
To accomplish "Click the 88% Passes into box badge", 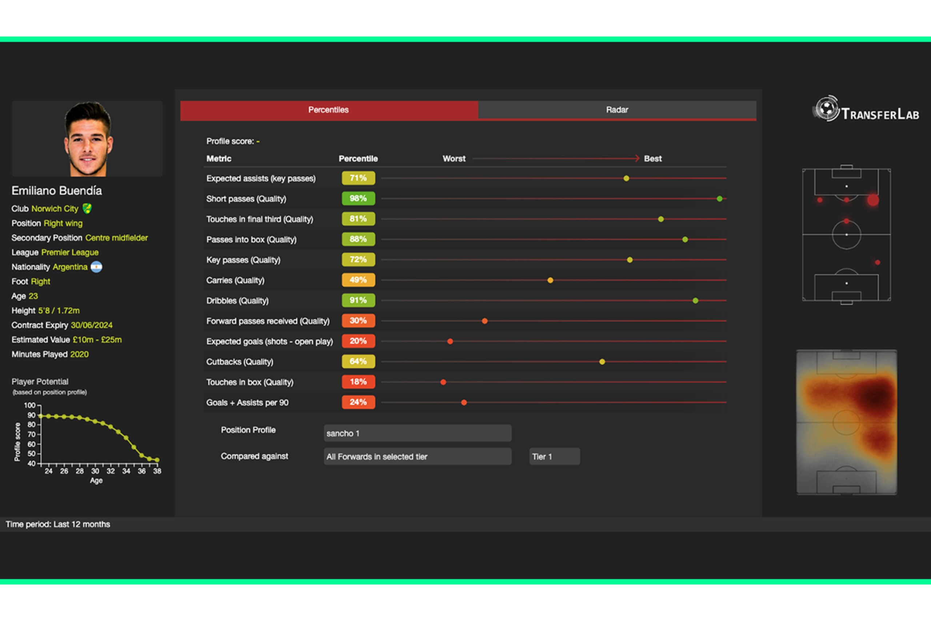I will tap(358, 239).
